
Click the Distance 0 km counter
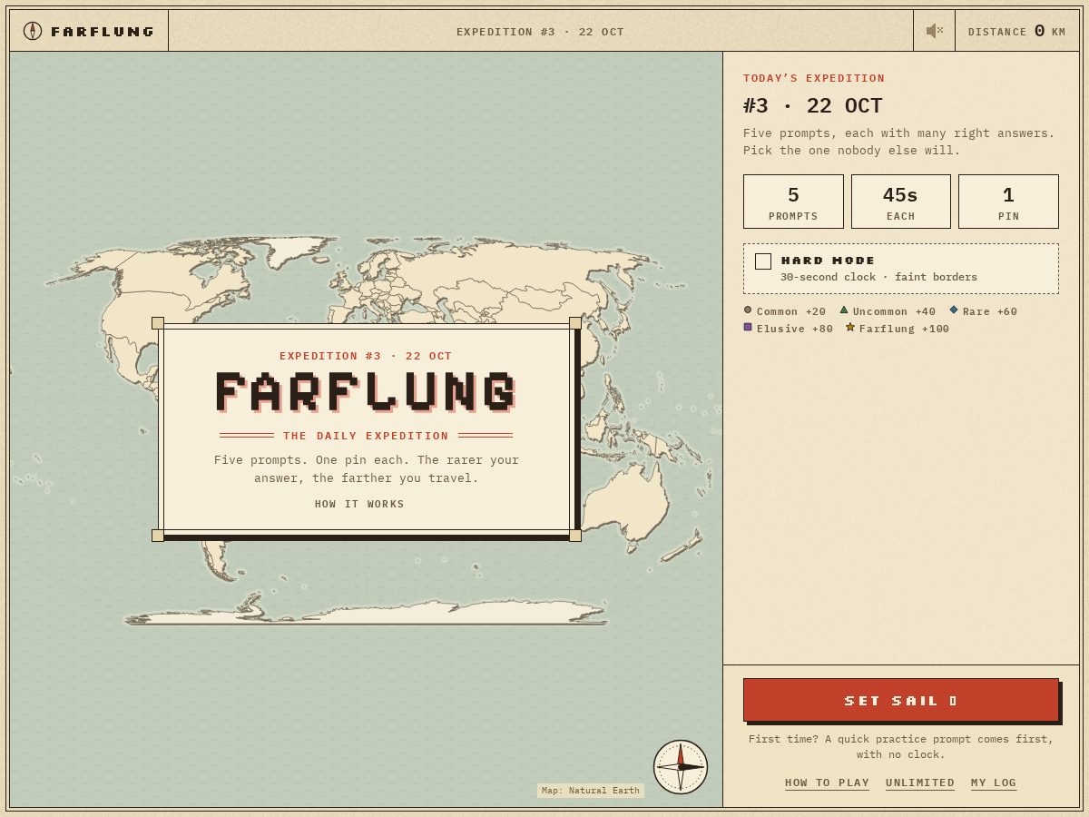(1017, 32)
